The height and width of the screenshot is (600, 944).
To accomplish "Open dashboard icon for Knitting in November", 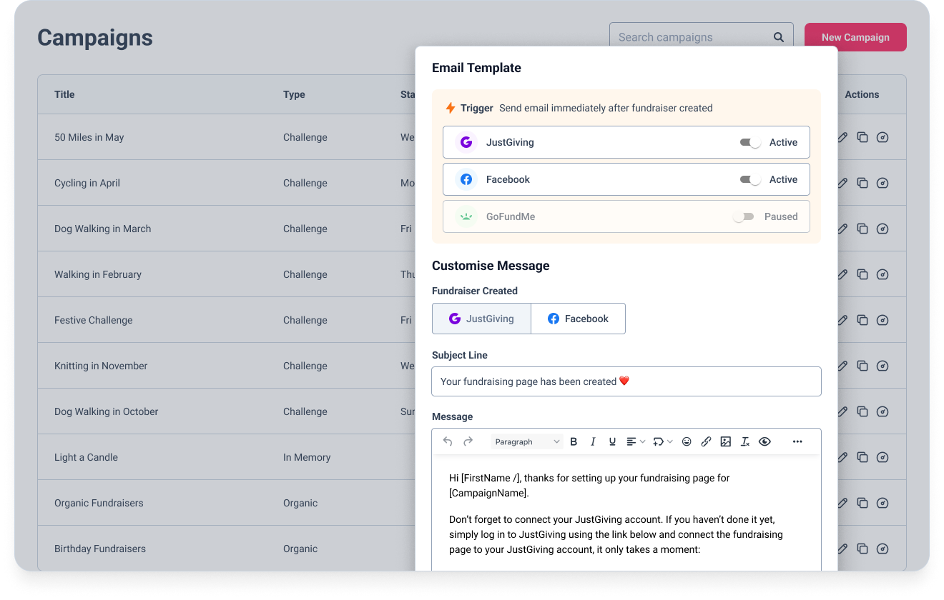I will click(882, 366).
